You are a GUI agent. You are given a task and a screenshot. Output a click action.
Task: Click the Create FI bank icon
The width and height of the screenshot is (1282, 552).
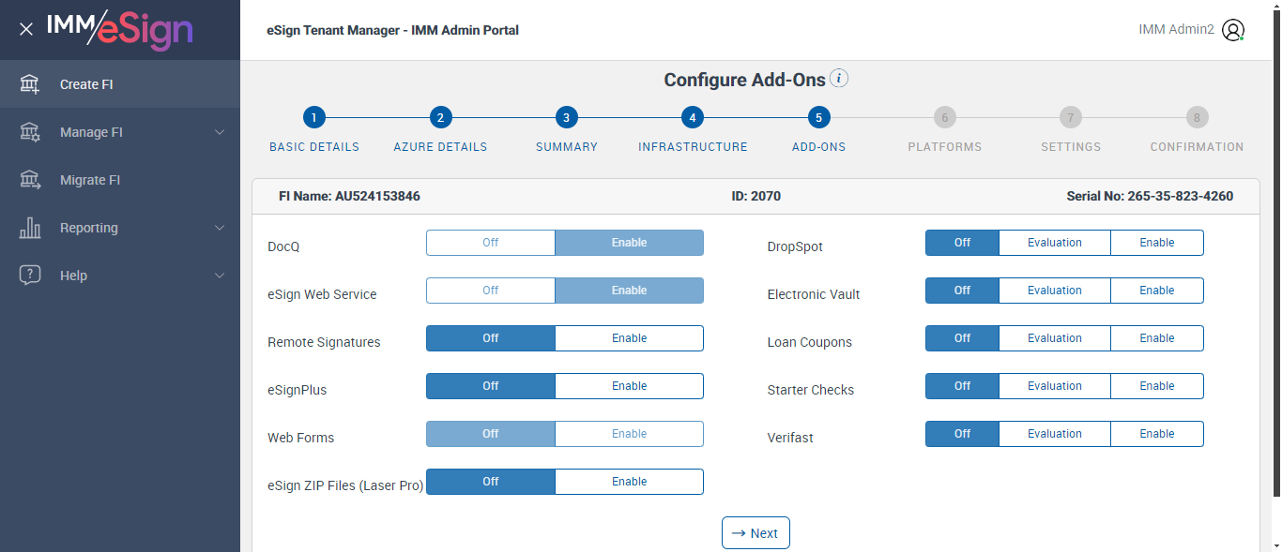[x=30, y=84]
